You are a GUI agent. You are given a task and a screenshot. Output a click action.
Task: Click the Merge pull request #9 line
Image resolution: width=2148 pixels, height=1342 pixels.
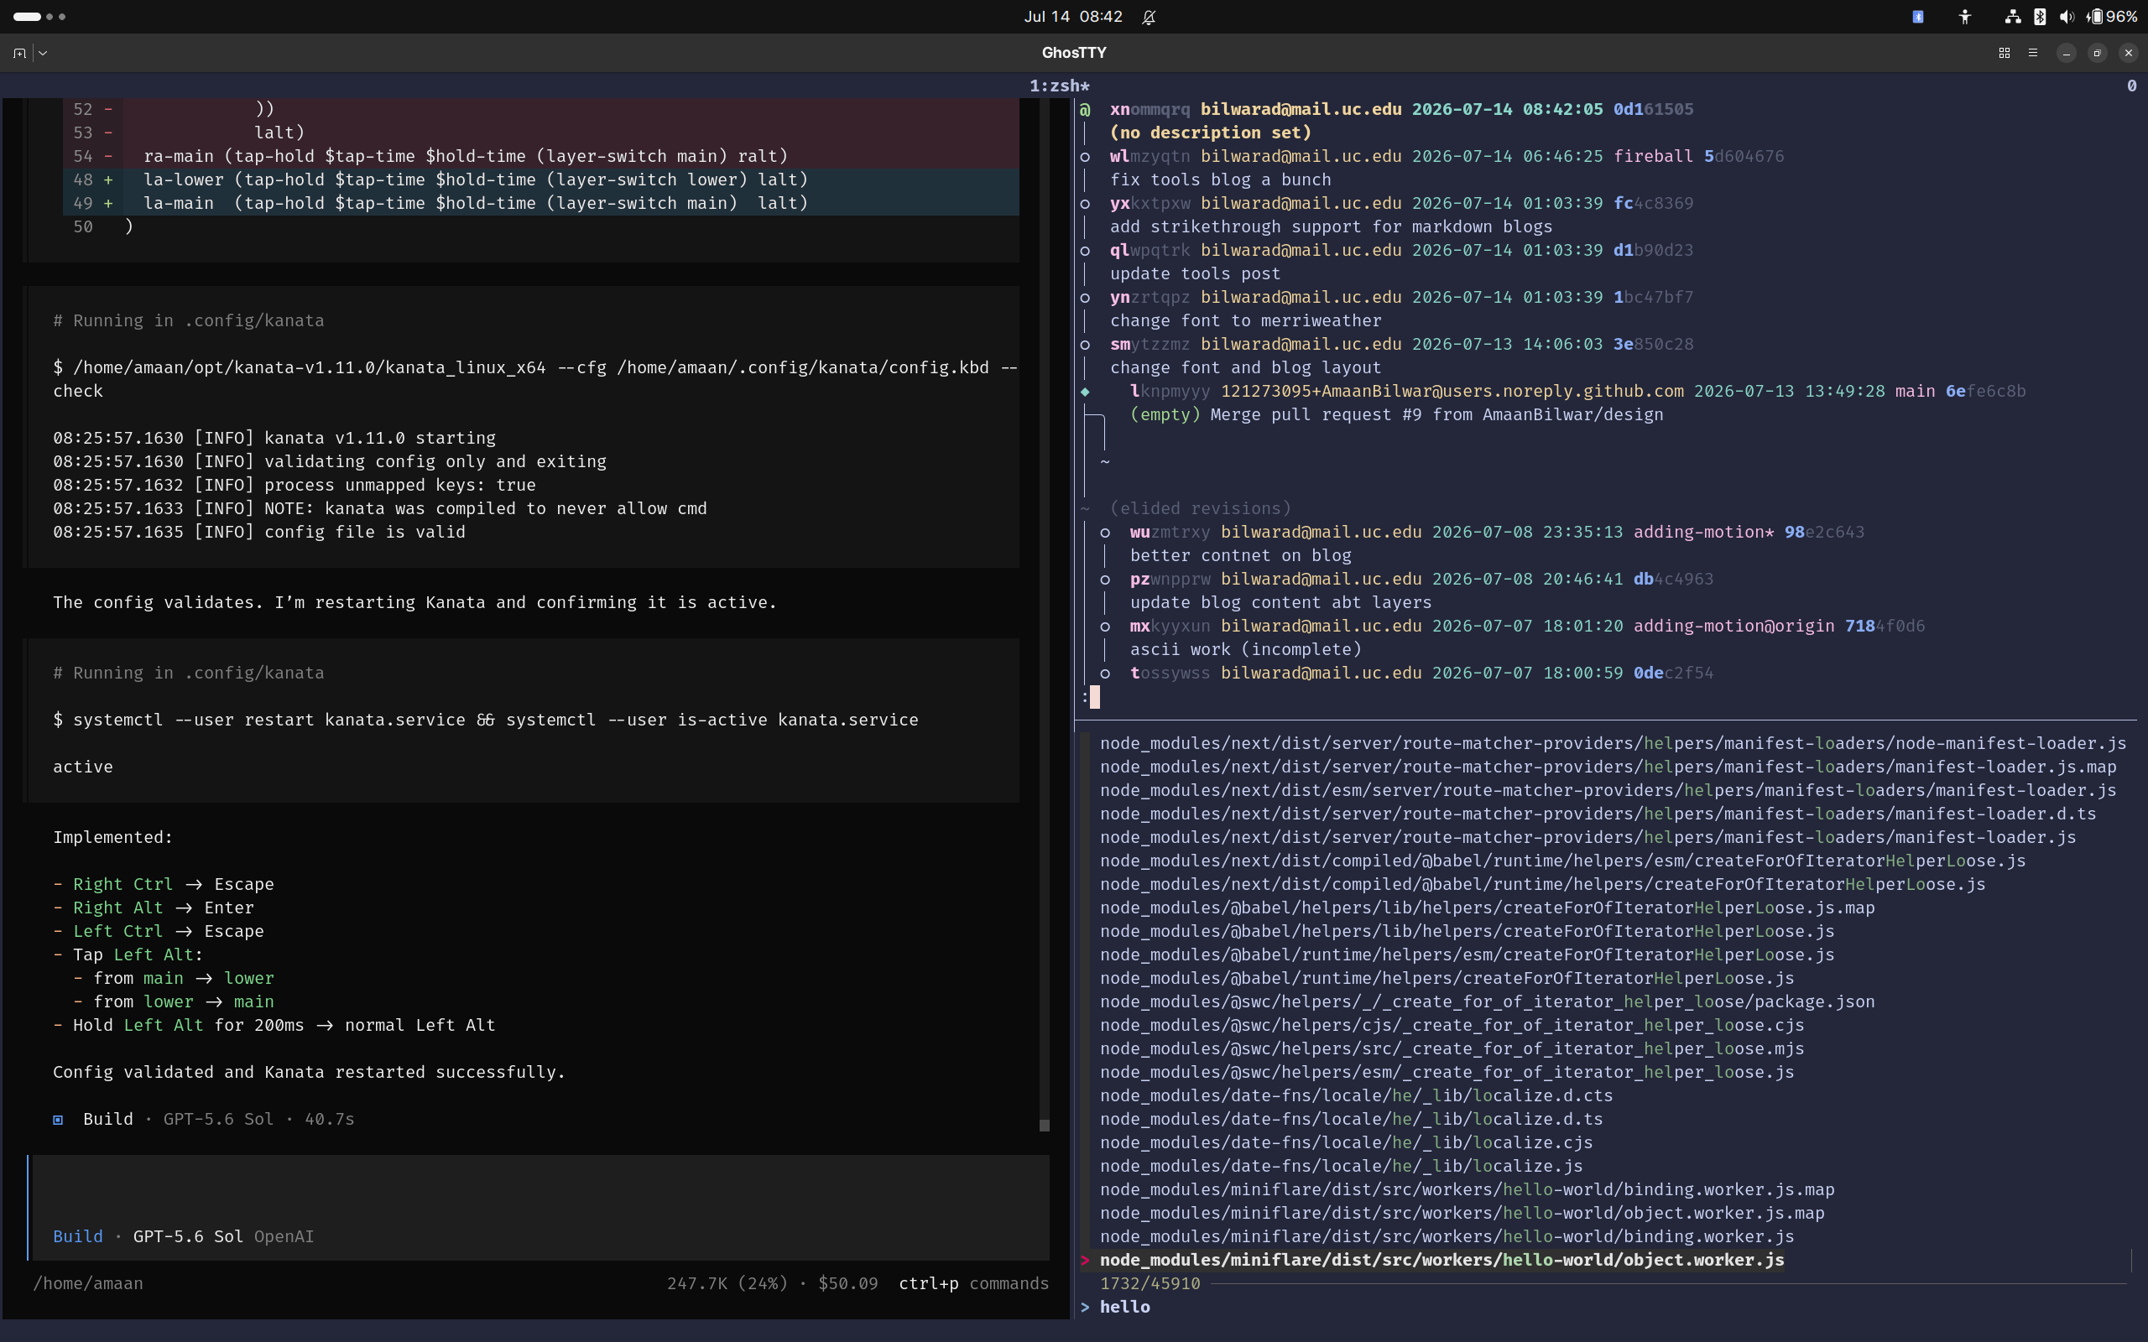pos(1396,415)
